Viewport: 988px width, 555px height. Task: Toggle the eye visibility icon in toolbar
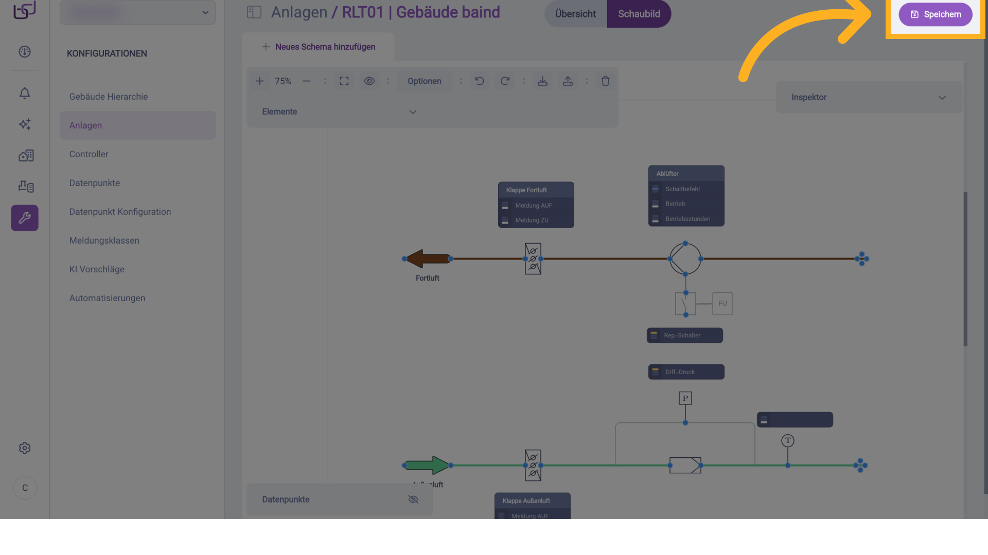tap(369, 81)
